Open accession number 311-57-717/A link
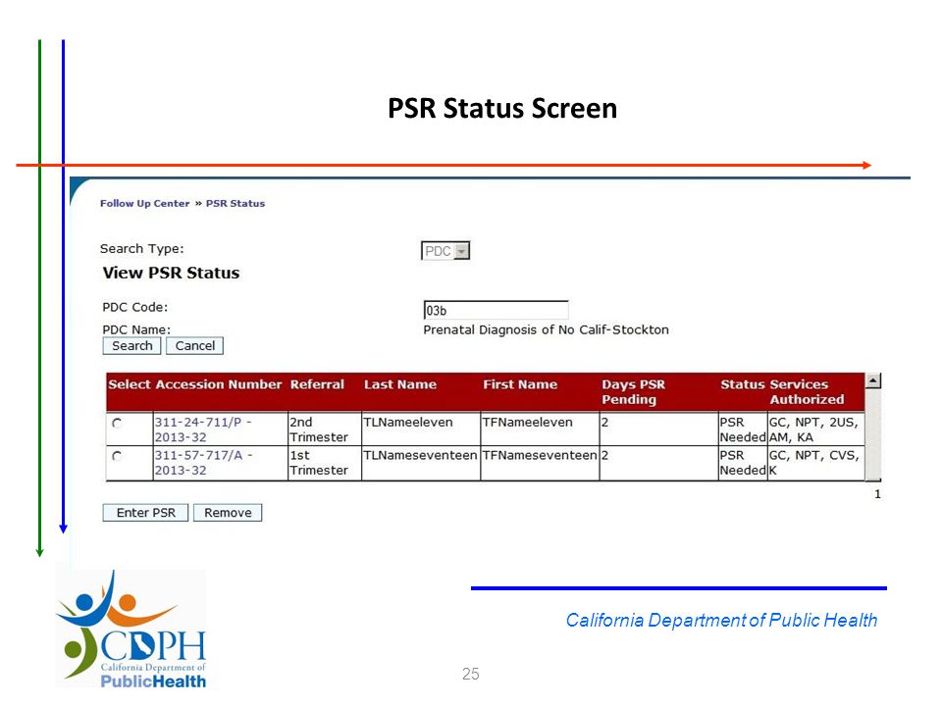 click(202, 462)
